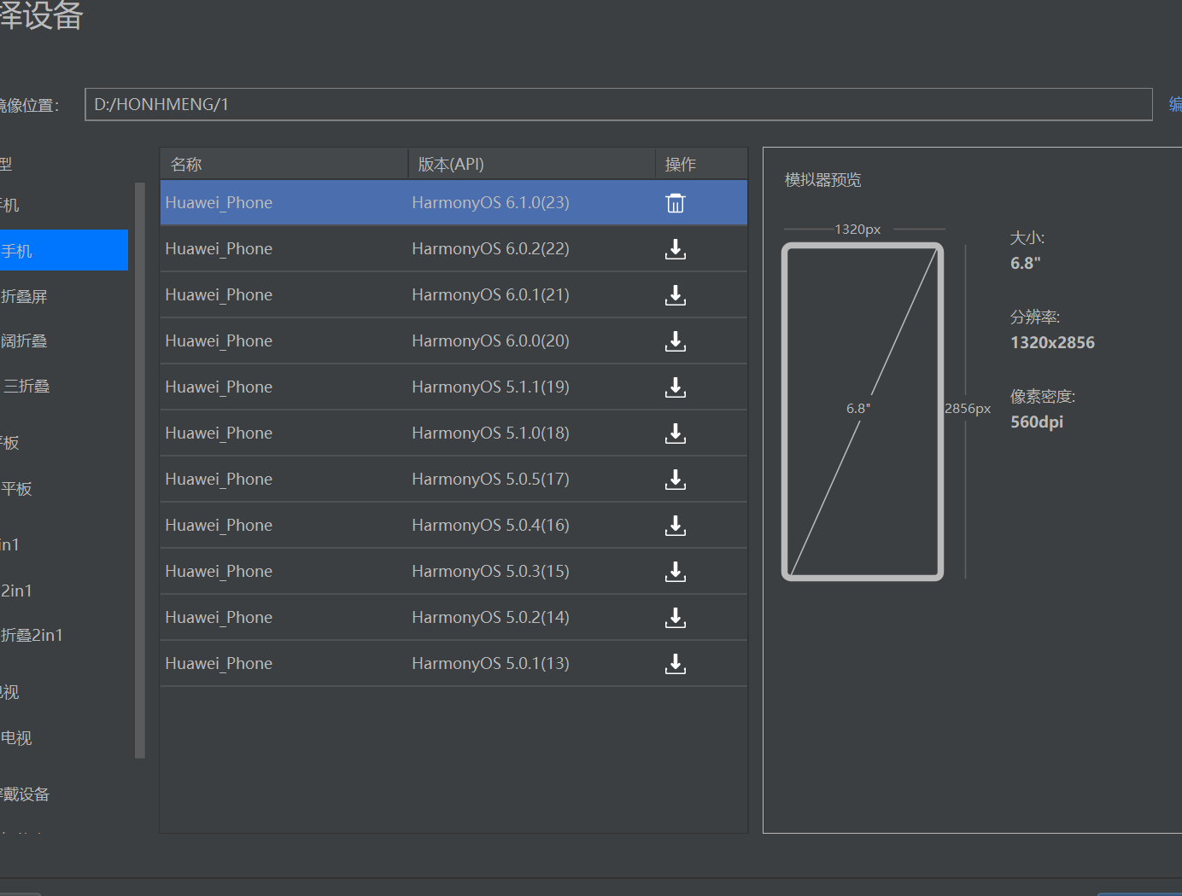
Task: Click the 1320x2856 resolution value
Action: [x=1052, y=342]
